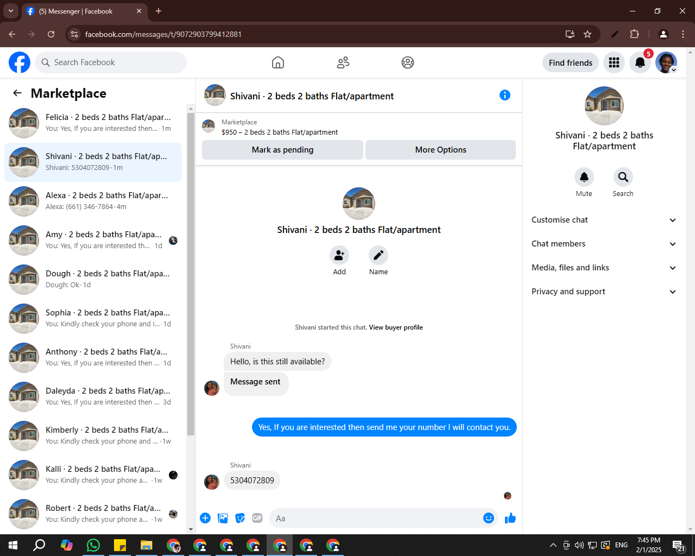The height and width of the screenshot is (556, 695).
Task: View site information icon in address bar
Action: coord(75,34)
